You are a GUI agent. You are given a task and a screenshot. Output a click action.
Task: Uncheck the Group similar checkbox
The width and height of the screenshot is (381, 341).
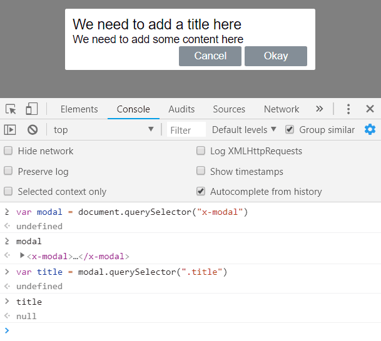tap(290, 130)
